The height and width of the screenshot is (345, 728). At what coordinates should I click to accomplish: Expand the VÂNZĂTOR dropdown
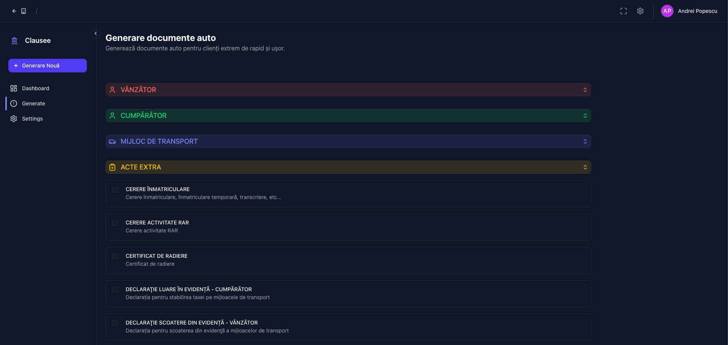(585, 90)
